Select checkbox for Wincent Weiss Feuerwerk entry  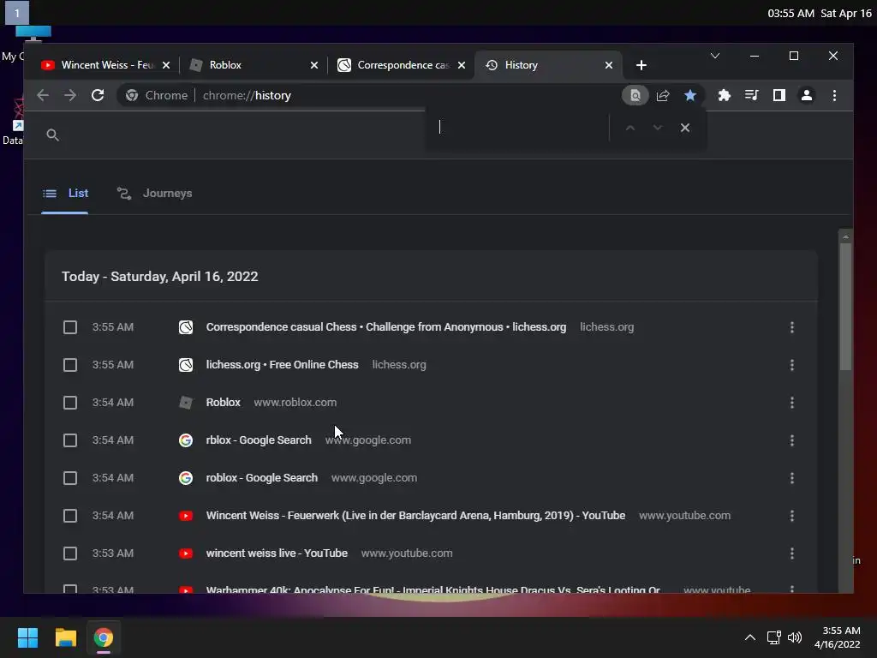70,515
